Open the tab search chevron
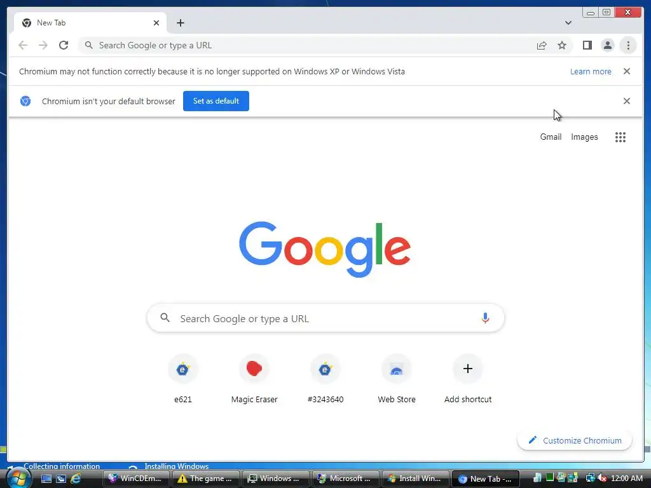The image size is (651, 488). click(x=568, y=23)
